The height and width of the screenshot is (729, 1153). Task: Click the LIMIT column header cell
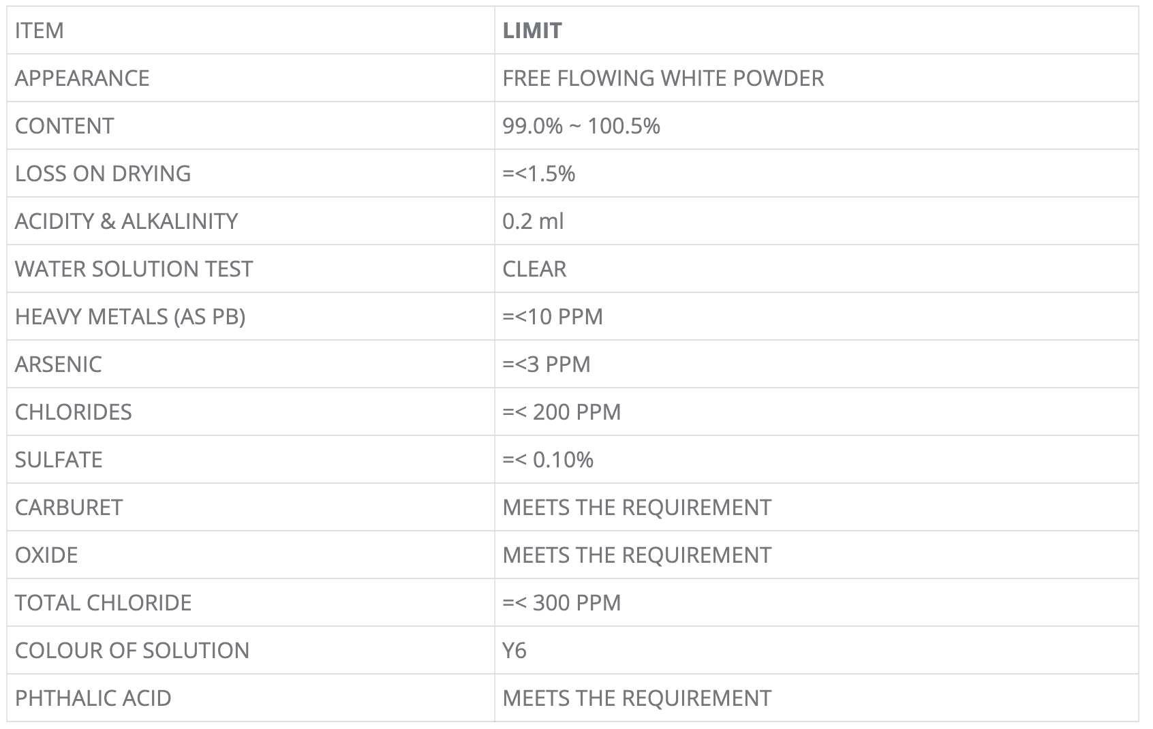532,31
